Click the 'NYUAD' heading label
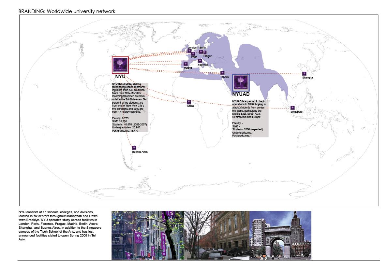The image size is (388, 274). pyautogui.click(x=241, y=94)
